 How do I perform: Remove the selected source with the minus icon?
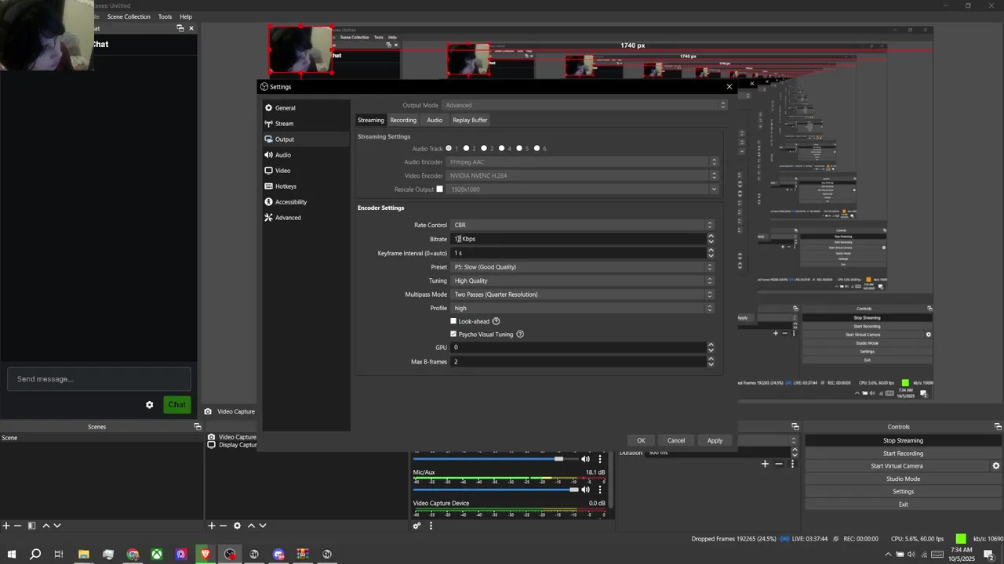224,526
